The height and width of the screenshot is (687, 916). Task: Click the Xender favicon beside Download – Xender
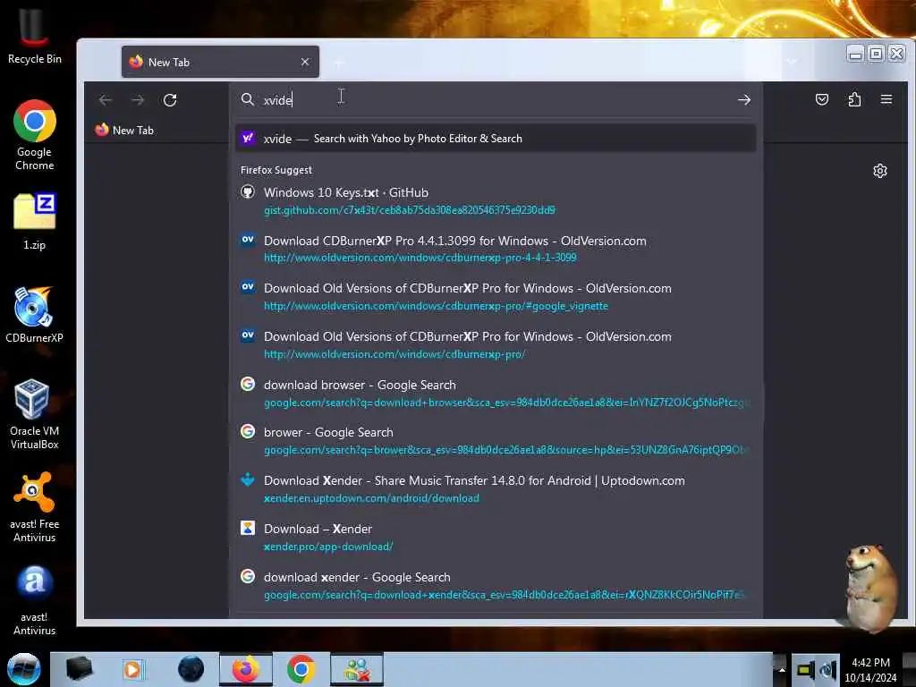click(x=248, y=528)
